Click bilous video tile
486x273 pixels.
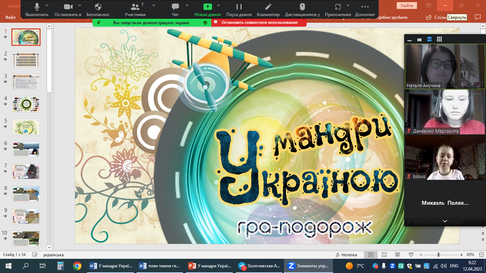(x=445, y=157)
